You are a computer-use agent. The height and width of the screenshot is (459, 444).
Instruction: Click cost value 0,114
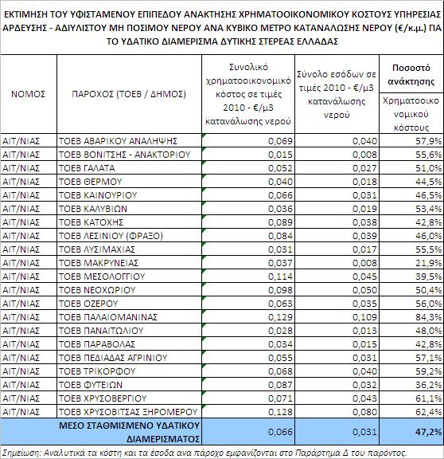click(x=248, y=277)
